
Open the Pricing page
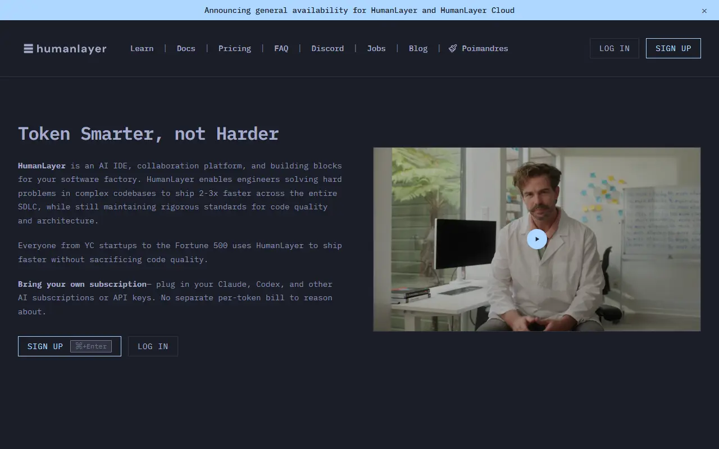tap(235, 49)
